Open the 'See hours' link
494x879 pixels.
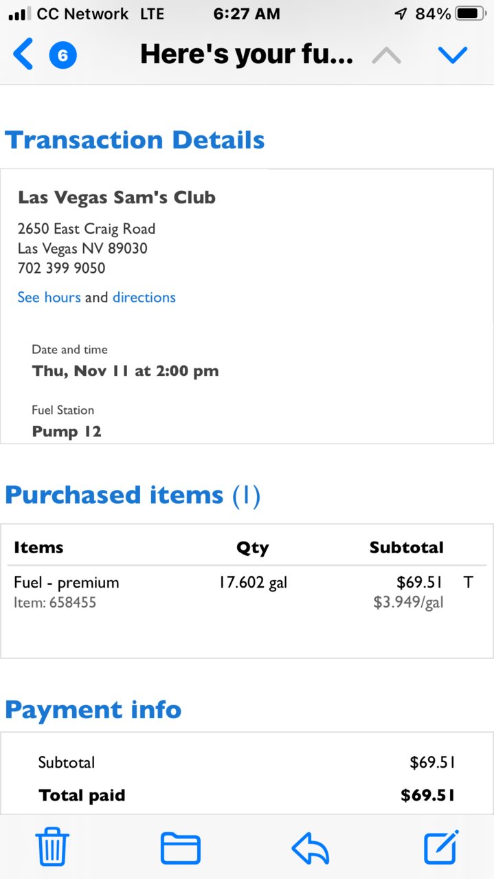point(49,298)
